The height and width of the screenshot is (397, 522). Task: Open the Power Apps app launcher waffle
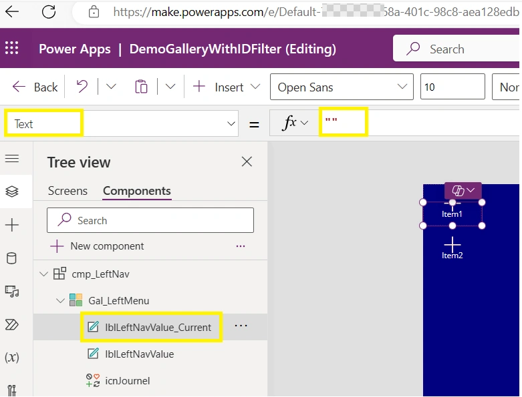pos(11,48)
